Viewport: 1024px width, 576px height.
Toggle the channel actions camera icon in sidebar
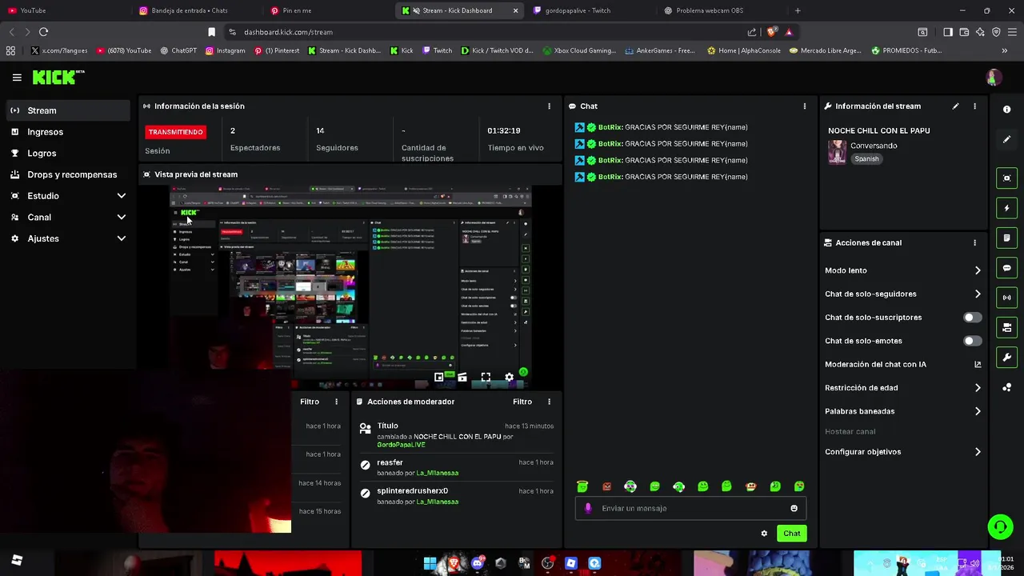pos(1006,327)
